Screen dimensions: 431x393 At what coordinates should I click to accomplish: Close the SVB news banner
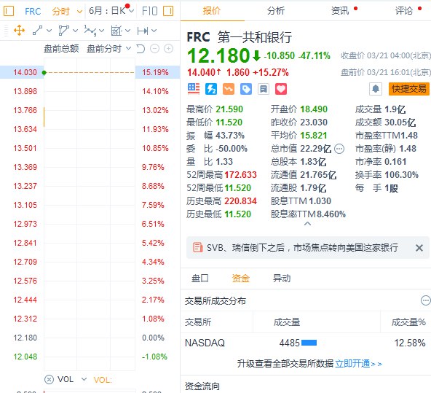(419, 248)
